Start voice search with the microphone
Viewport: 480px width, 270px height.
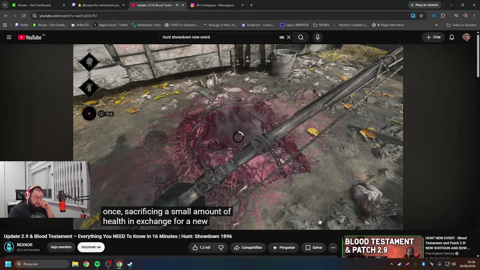tap(318, 37)
